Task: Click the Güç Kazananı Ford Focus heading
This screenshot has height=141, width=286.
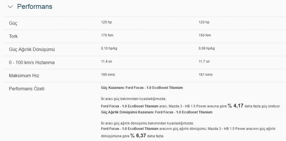Action: (x=142, y=88)
